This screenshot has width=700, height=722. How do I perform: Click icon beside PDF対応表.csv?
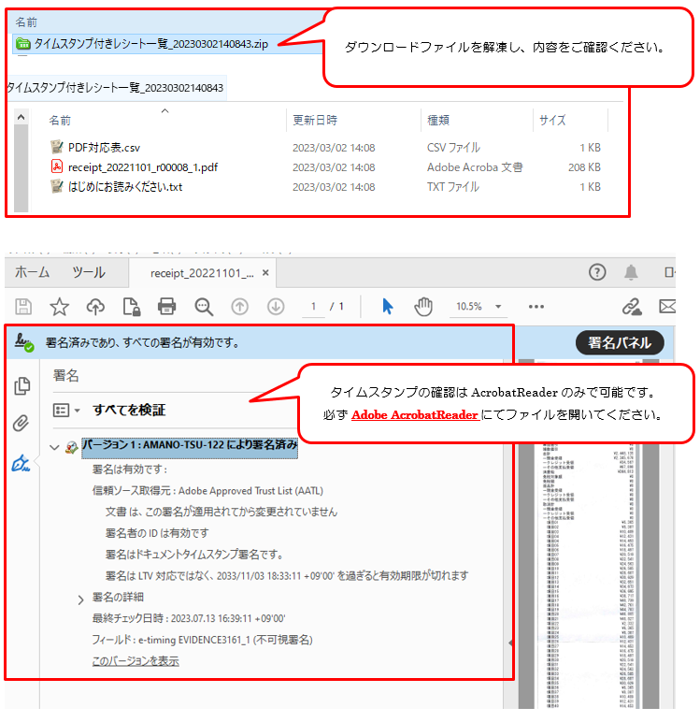tap(57, 147)
